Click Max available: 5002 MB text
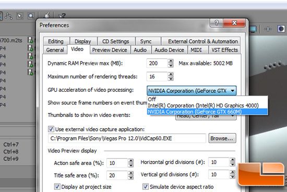 pyautogui.click(x=206, y=63)
